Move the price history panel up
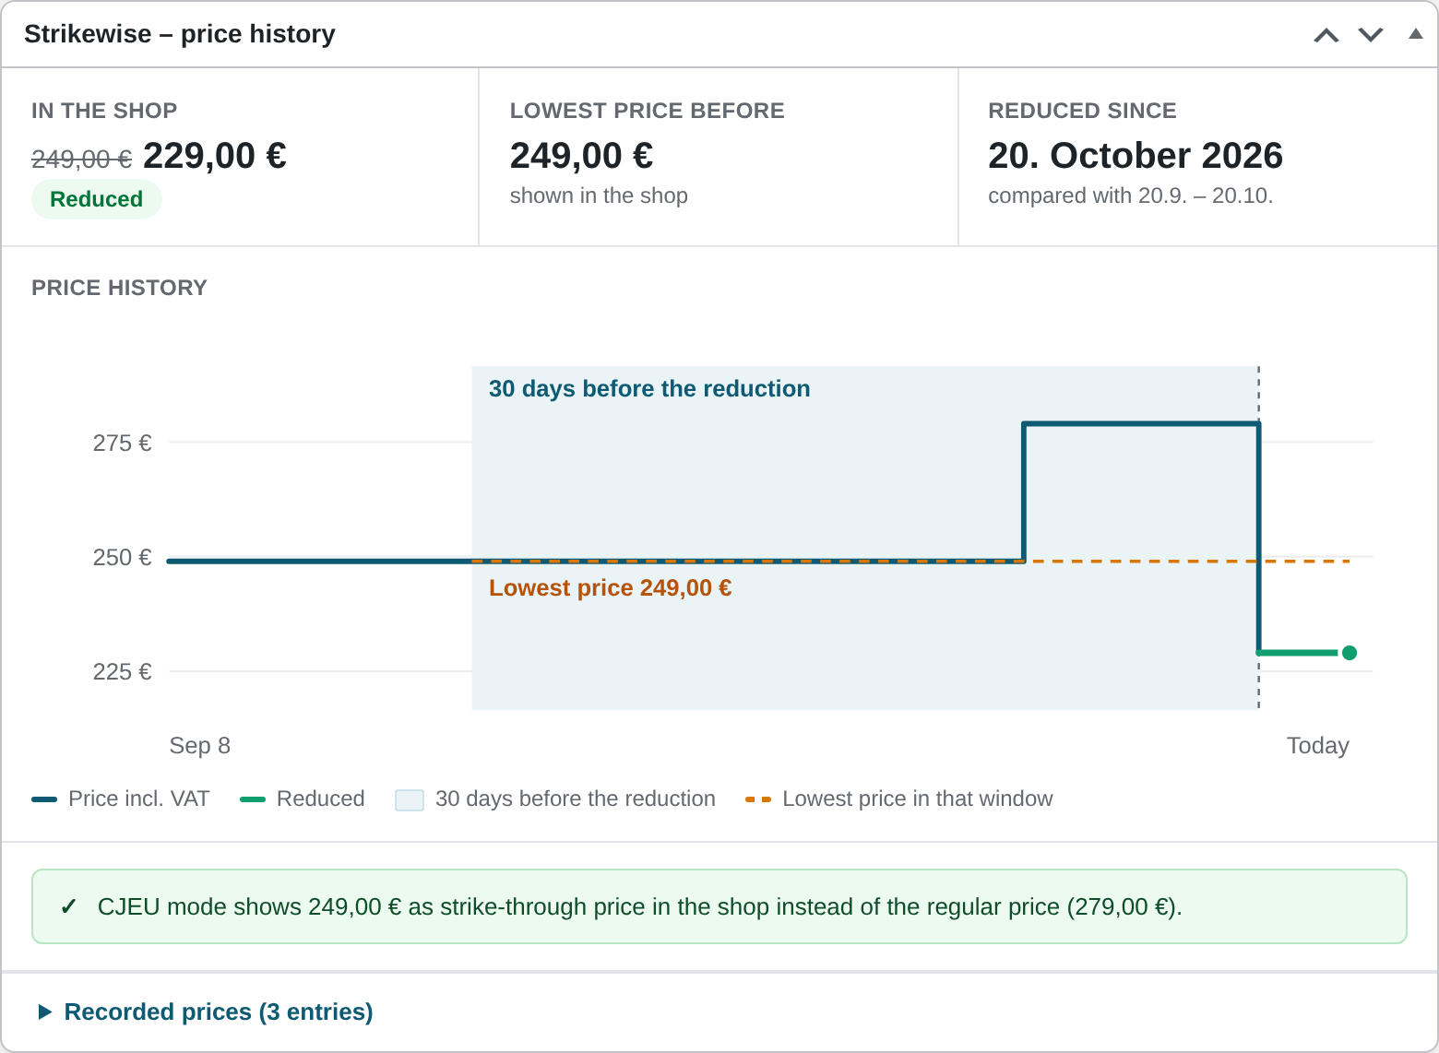This screenshot has width=1439, height=1053. point(1326,35)
